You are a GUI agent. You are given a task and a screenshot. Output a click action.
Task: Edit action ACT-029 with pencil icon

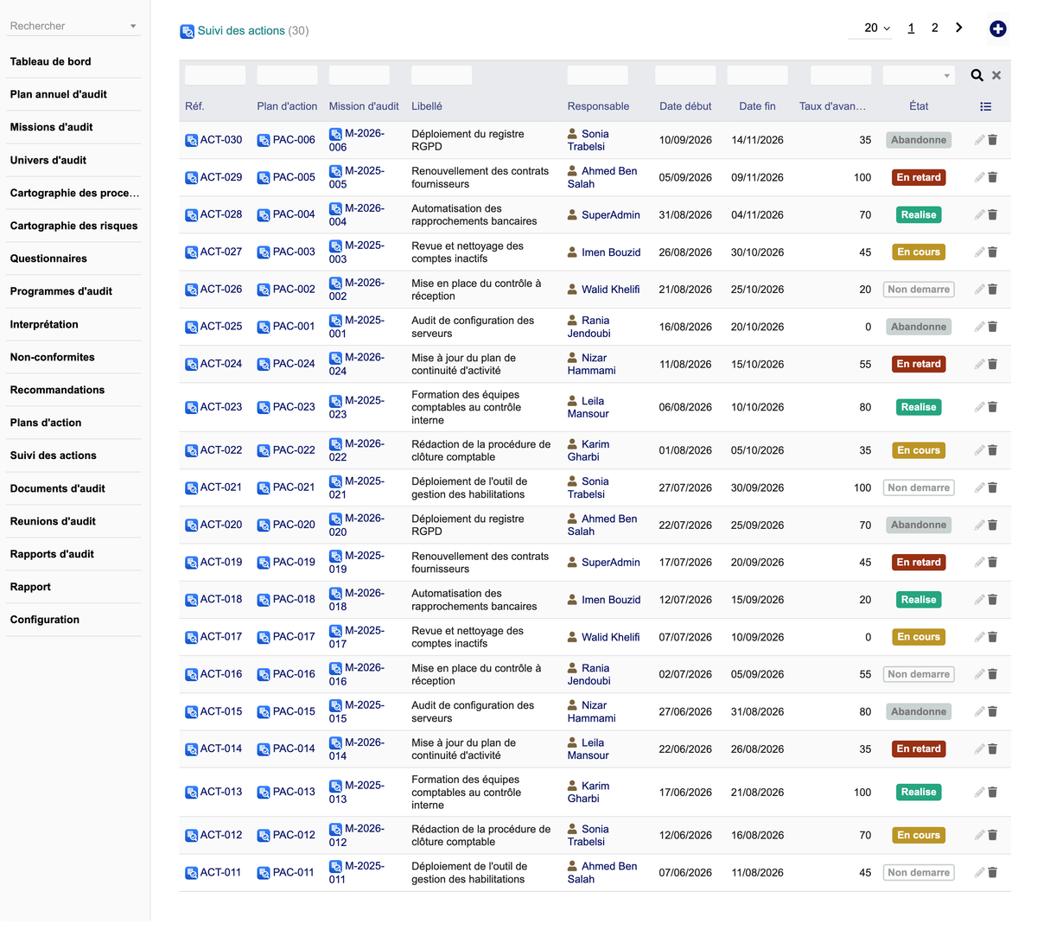click(979, 177)
